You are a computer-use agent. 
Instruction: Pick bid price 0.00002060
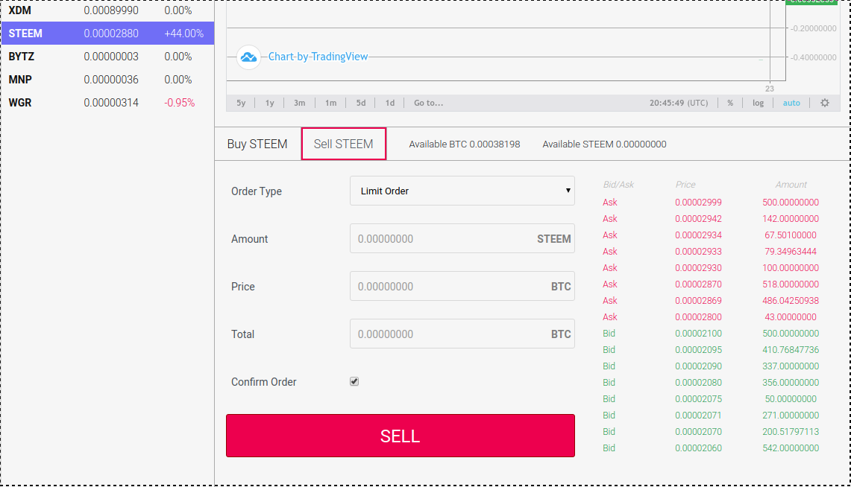tap(699, 448)
